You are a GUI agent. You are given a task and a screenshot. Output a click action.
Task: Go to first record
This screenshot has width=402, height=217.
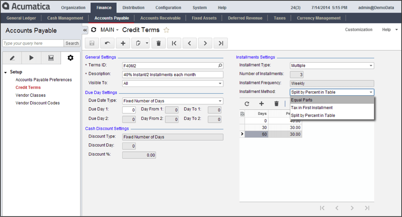tap(174, 43)
